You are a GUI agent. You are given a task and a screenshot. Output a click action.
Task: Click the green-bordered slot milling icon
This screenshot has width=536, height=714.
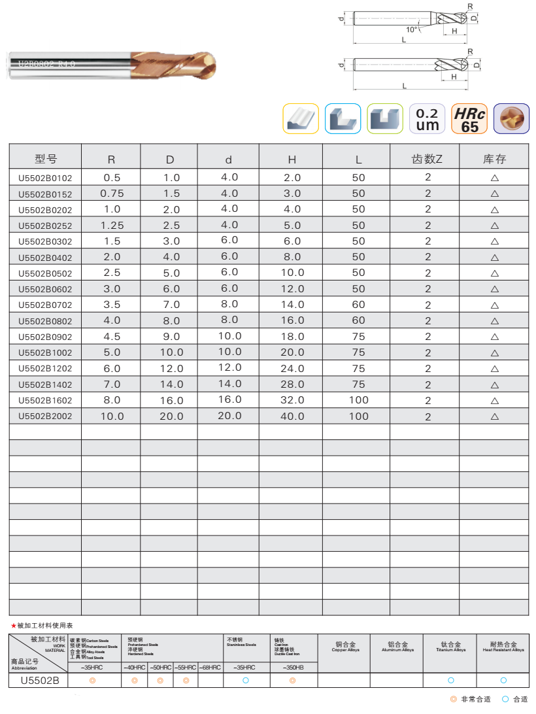coord(385,119)
